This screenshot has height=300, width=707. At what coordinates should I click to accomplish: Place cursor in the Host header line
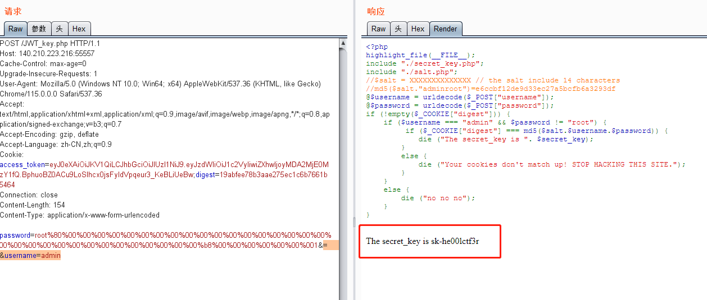tap(47, 54)
